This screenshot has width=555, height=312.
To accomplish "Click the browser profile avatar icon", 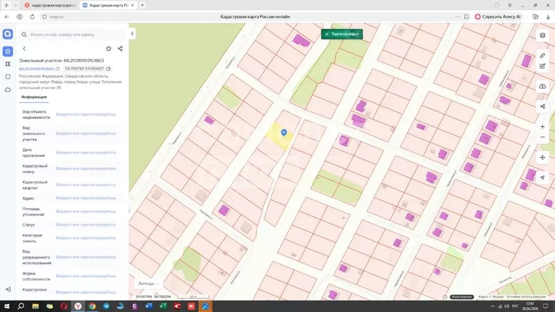I will tap(498, 5).
